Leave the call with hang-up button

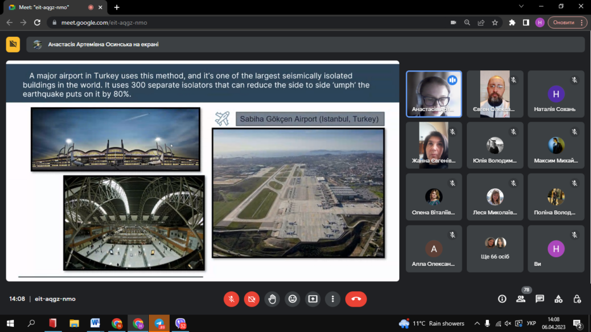356,299
